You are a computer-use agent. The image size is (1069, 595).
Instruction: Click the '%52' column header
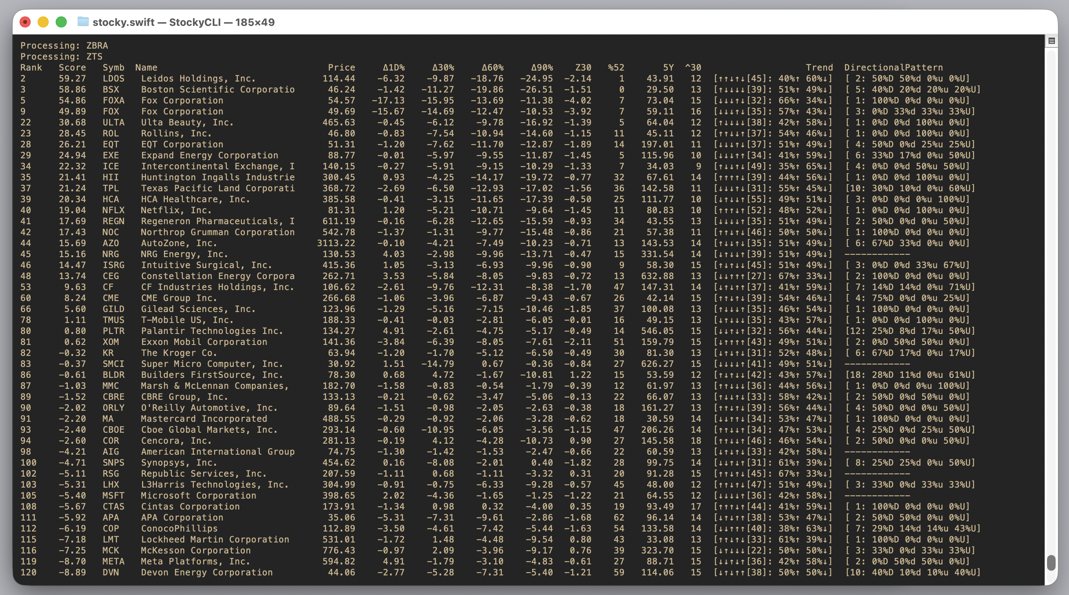point(616,67)
